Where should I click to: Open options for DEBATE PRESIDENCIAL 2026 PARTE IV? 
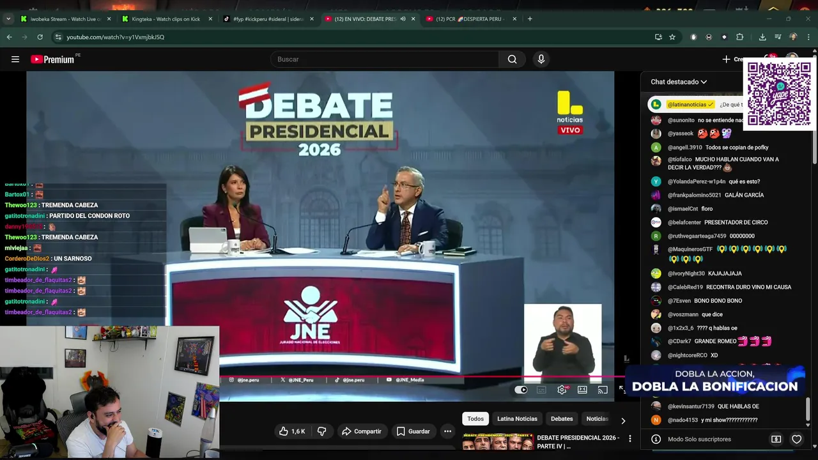[x=629, y=439]
